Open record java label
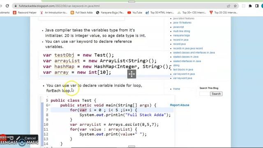263x148 pixels. 179,44
